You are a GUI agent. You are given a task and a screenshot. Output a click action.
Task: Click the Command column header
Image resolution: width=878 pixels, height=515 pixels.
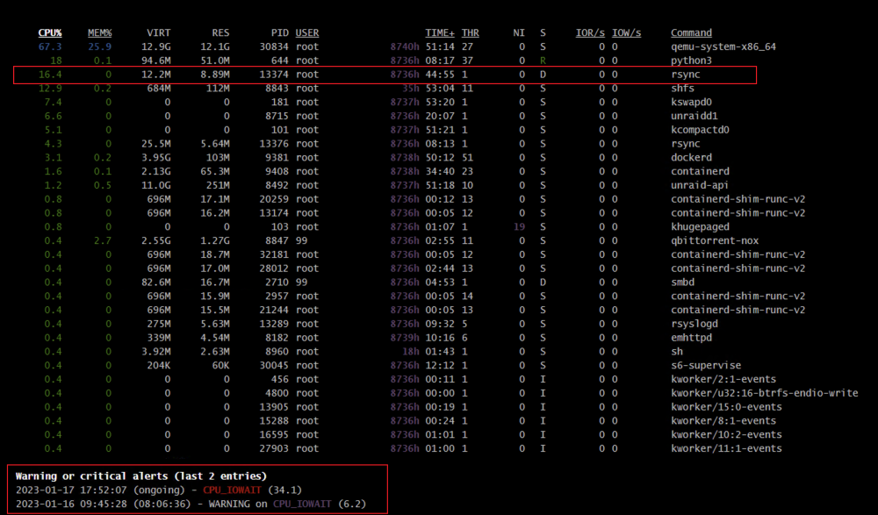(692, 33)
